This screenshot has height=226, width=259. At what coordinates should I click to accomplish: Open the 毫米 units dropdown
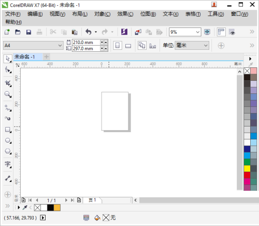tap(206, 46)
